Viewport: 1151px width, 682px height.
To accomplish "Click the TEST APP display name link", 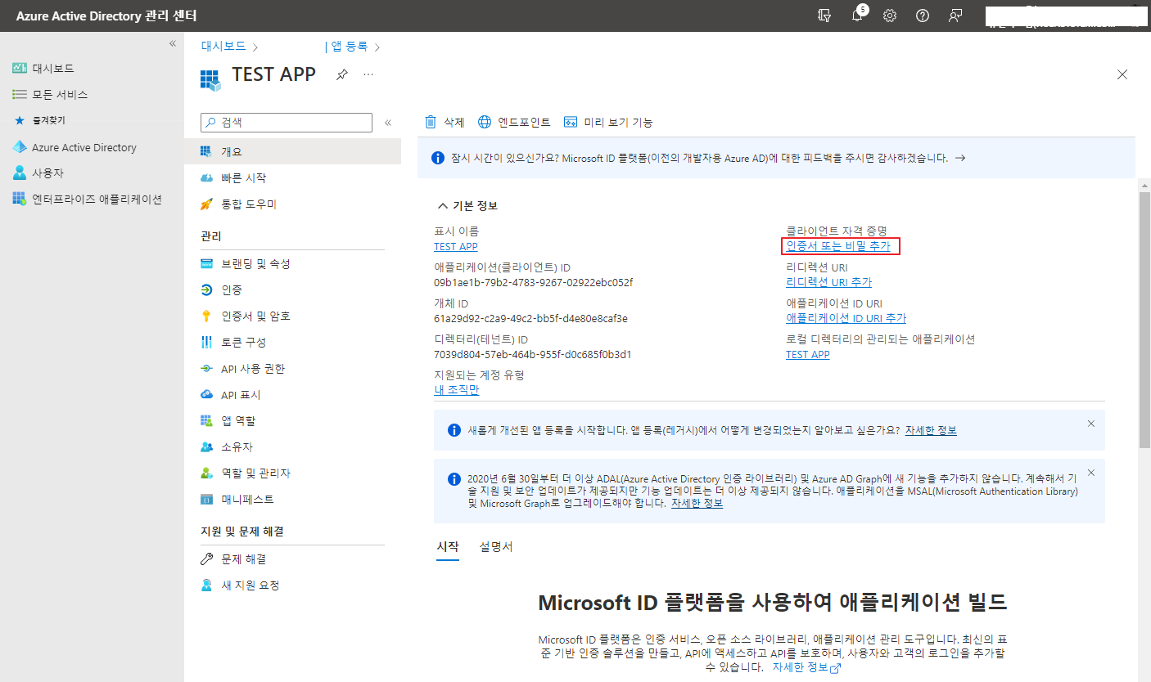I will (456, 246).
